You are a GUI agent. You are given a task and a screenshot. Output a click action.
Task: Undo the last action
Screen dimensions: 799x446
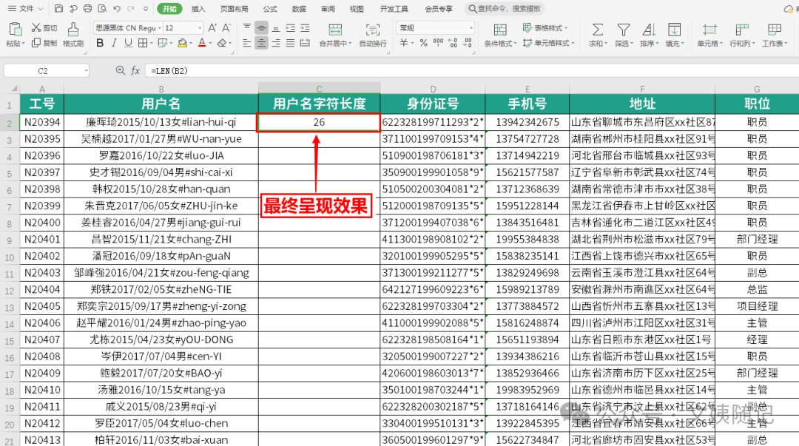pos(117,9)
